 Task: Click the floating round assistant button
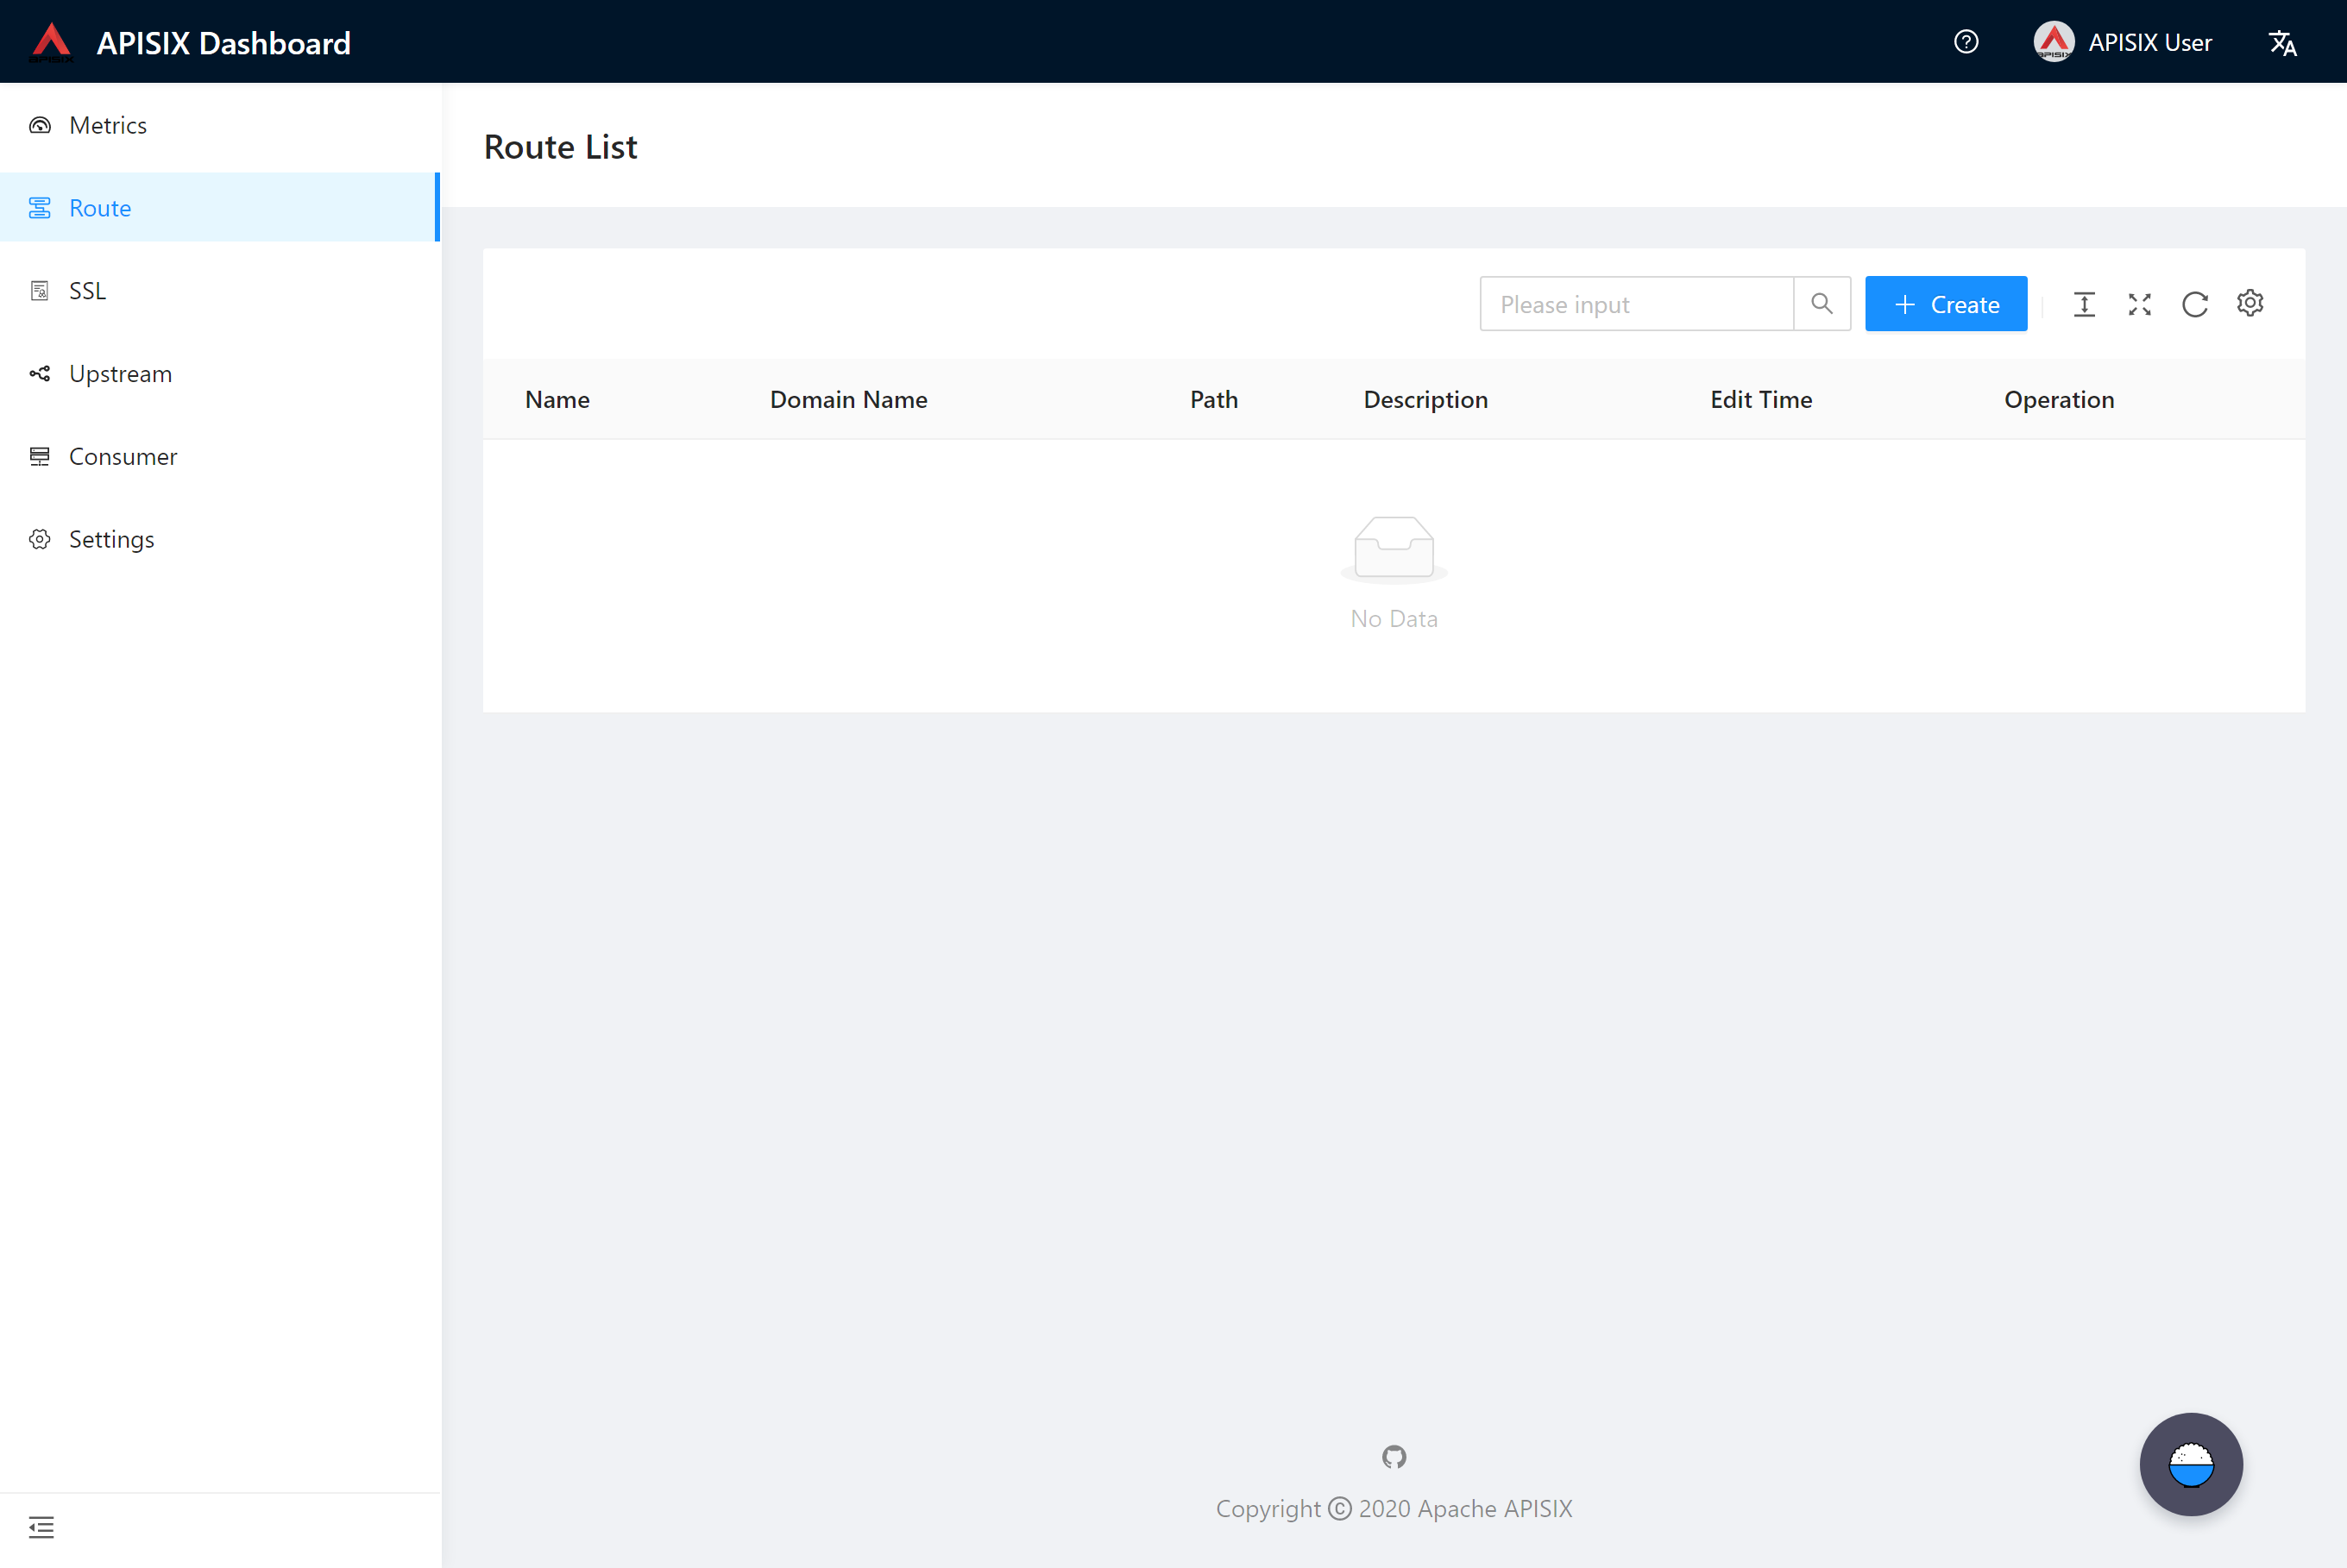click(x=2190, y=1464)
